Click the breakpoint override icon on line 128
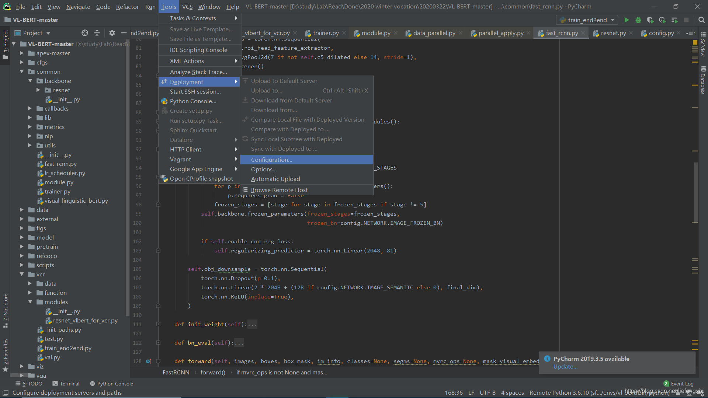 pyautogui.click(x=149, y=361)
